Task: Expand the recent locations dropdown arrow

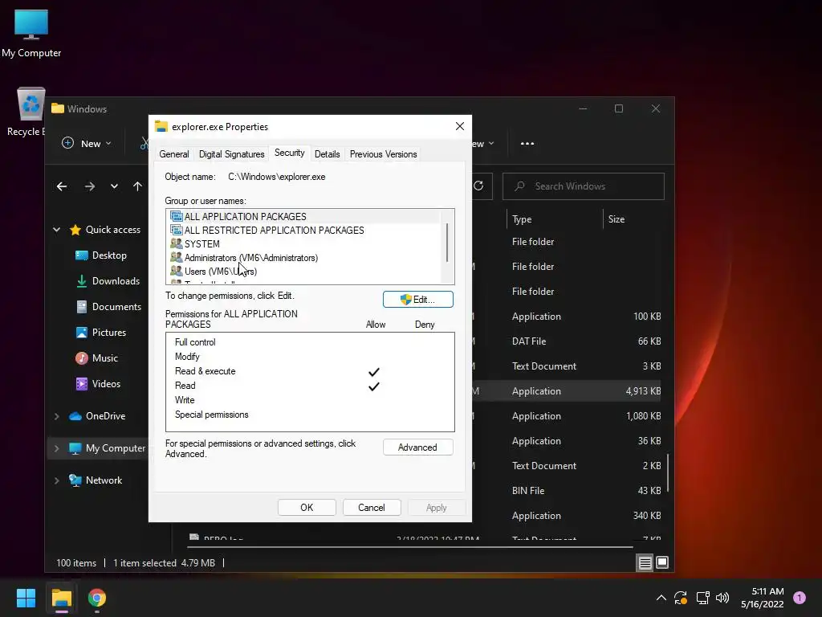Action: pyautogui.click(x=114, y=186)
